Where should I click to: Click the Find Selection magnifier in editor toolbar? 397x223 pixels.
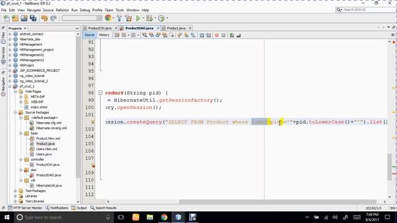click(145, 35)
